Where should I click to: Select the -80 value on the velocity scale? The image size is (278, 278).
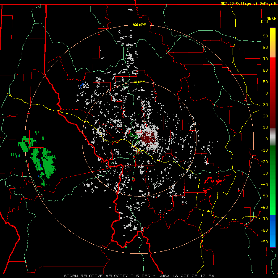pos(264,230)
